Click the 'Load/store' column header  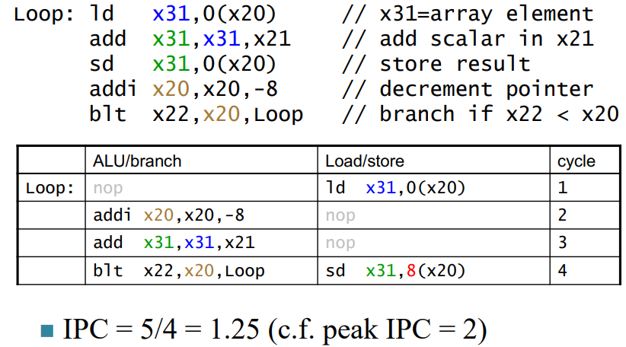[364, 161]
